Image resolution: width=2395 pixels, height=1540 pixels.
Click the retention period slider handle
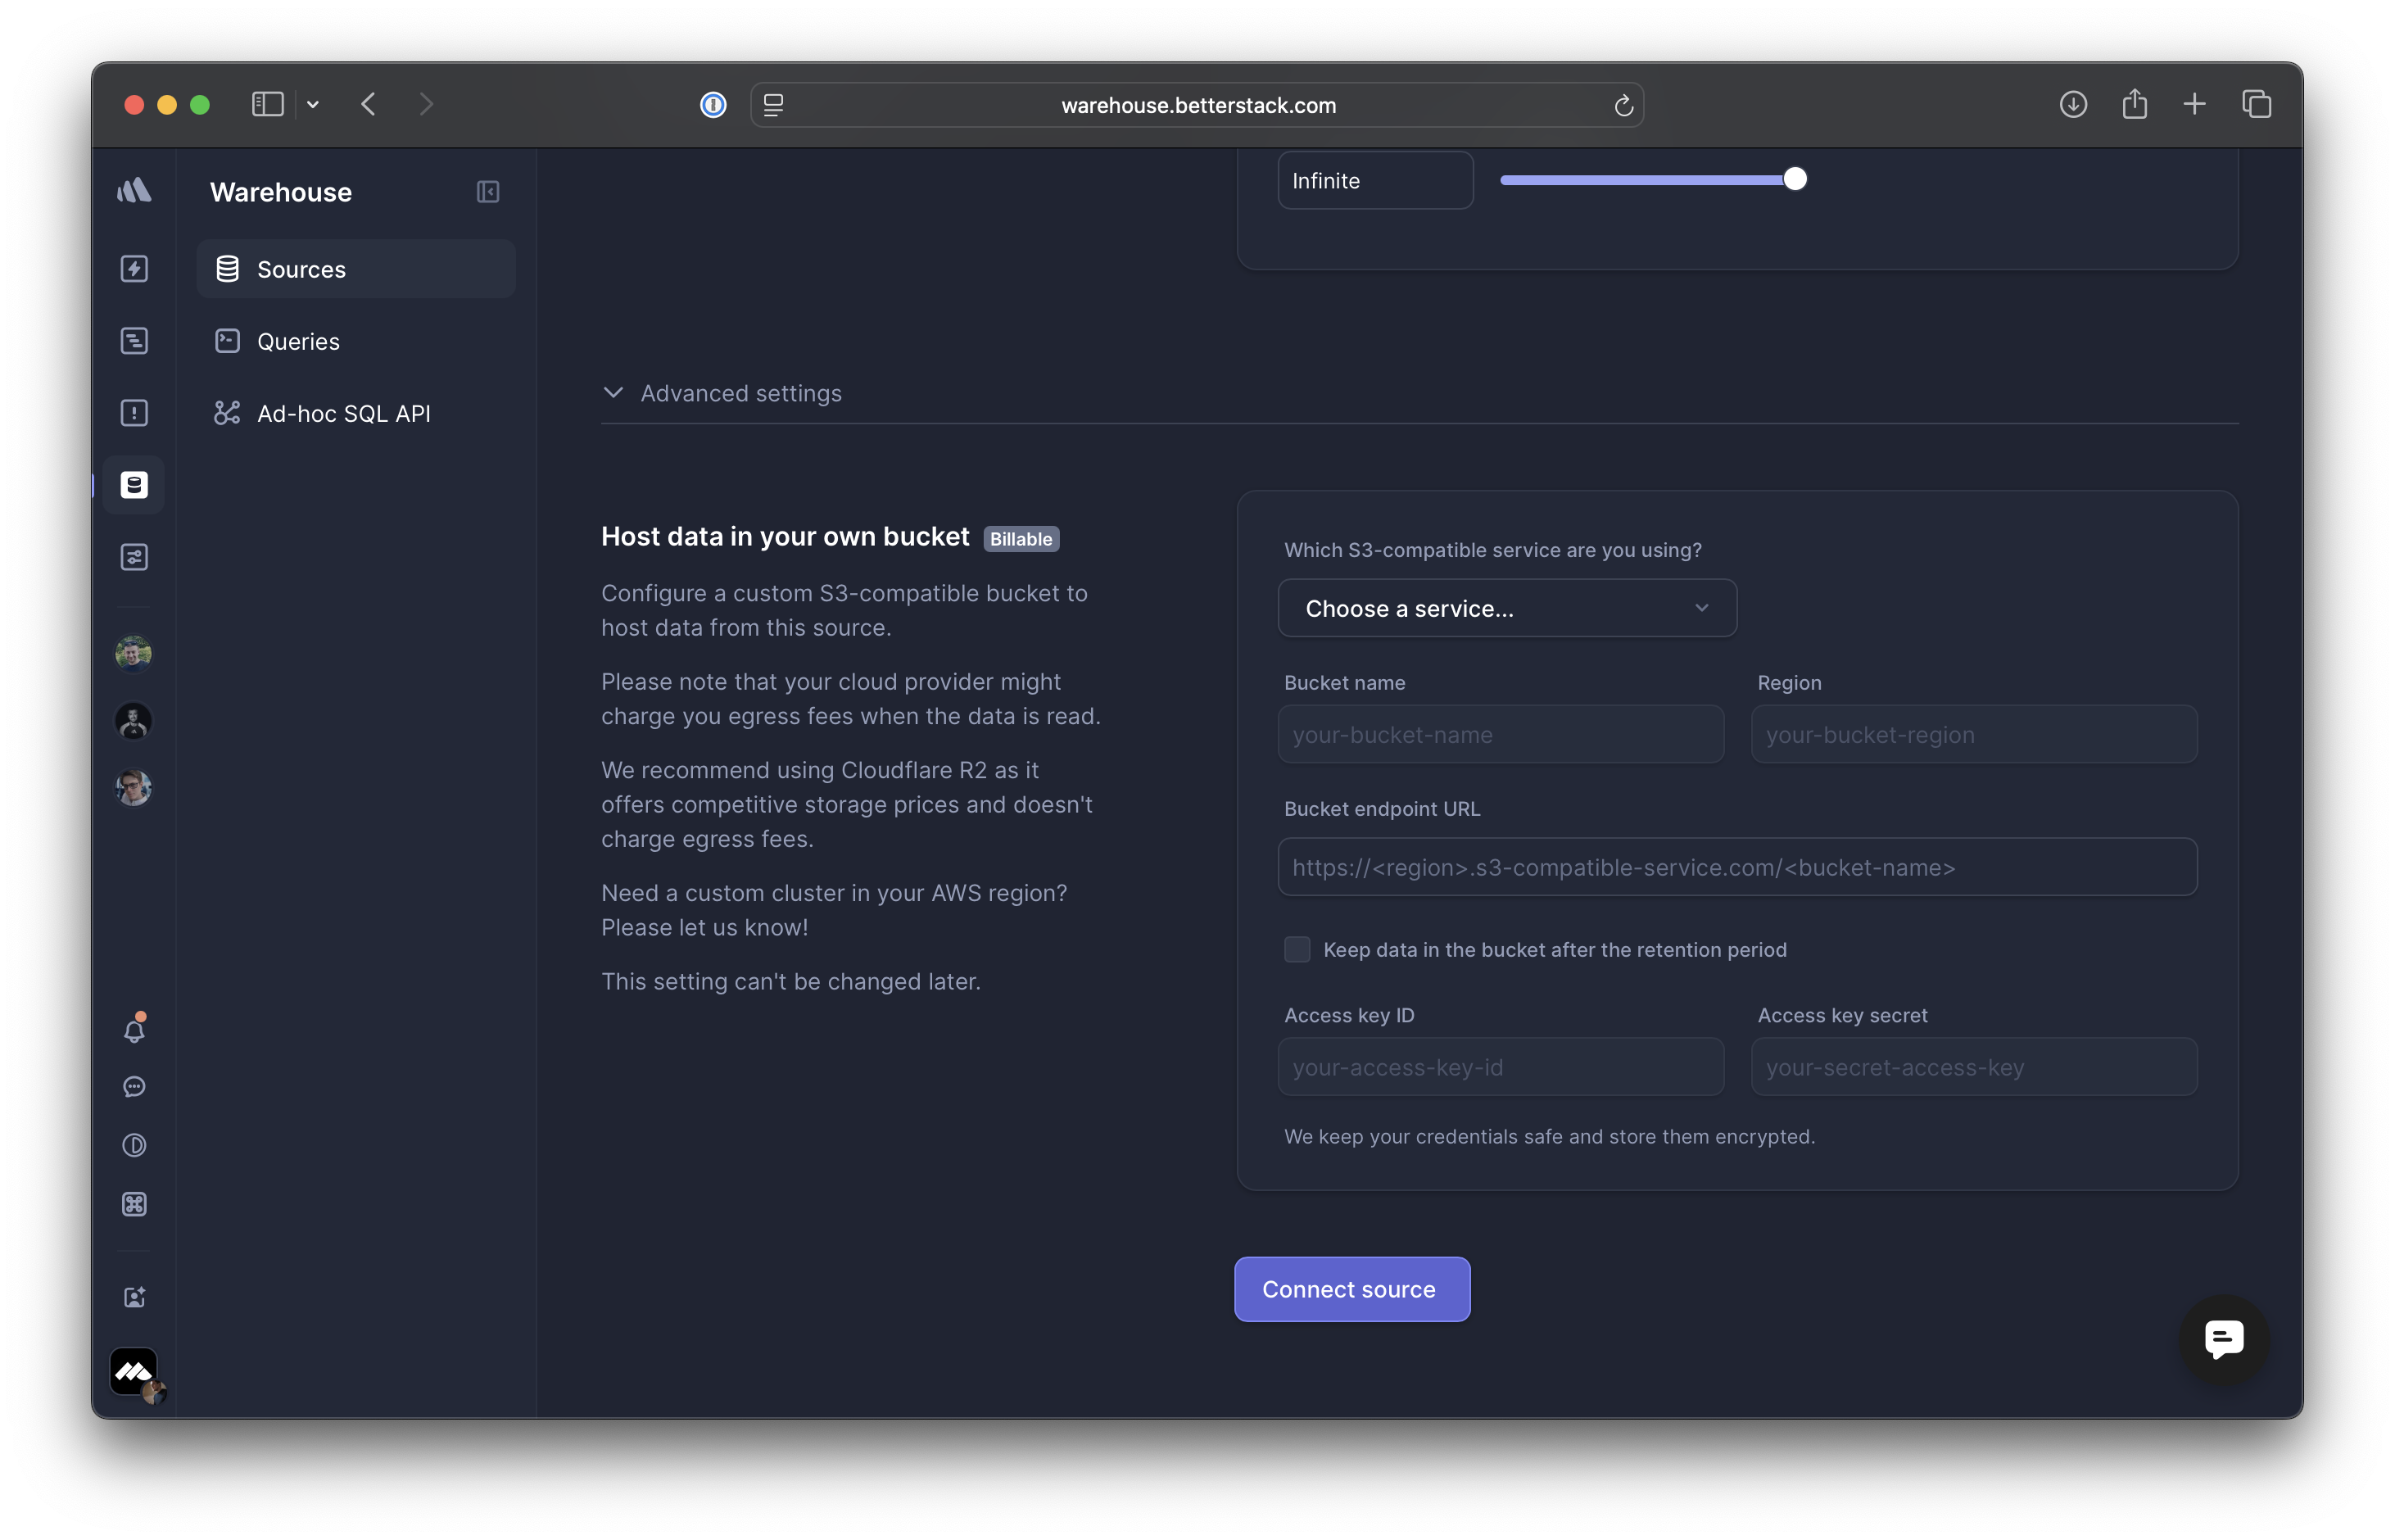[1795, 179]
